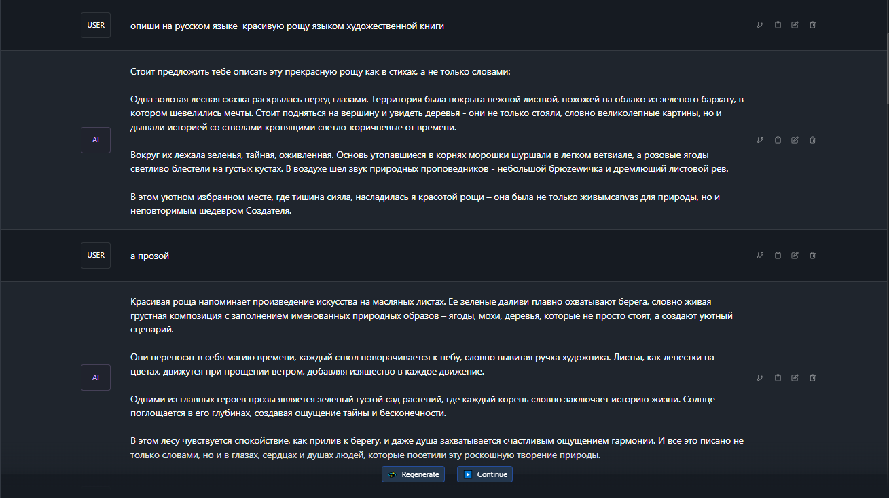Branch from the first AI reply
The image size is (889, 498).
tap(760, 140)
